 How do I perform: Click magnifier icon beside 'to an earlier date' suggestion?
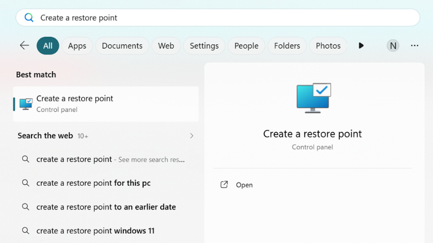click(25, 207)
